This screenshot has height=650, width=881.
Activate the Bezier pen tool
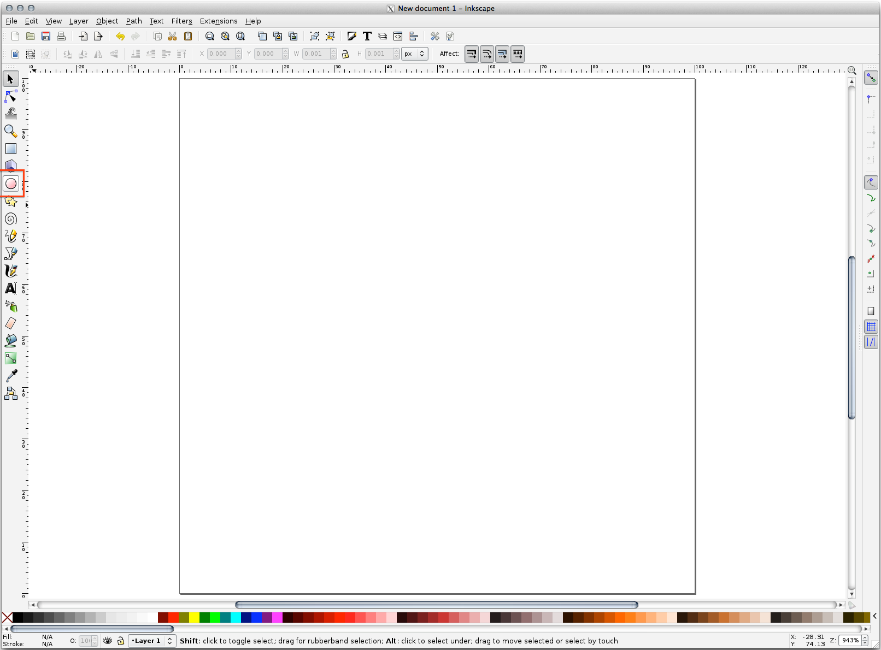[11, 253]
